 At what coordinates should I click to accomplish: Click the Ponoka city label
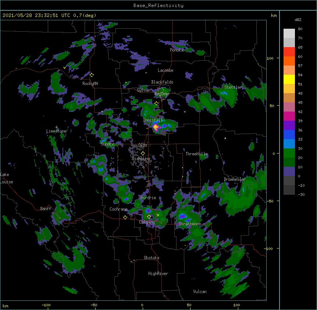click(177, 50)
